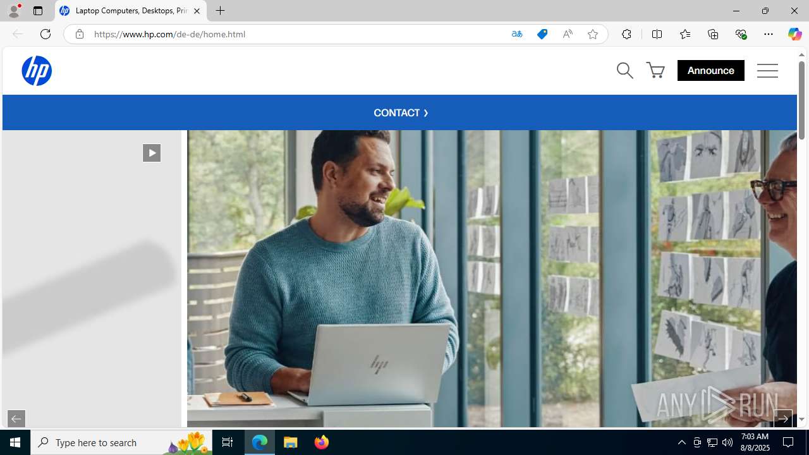Open a new browser tab
The height and width of the screenshot is (455, 809).
coord(220,11)
